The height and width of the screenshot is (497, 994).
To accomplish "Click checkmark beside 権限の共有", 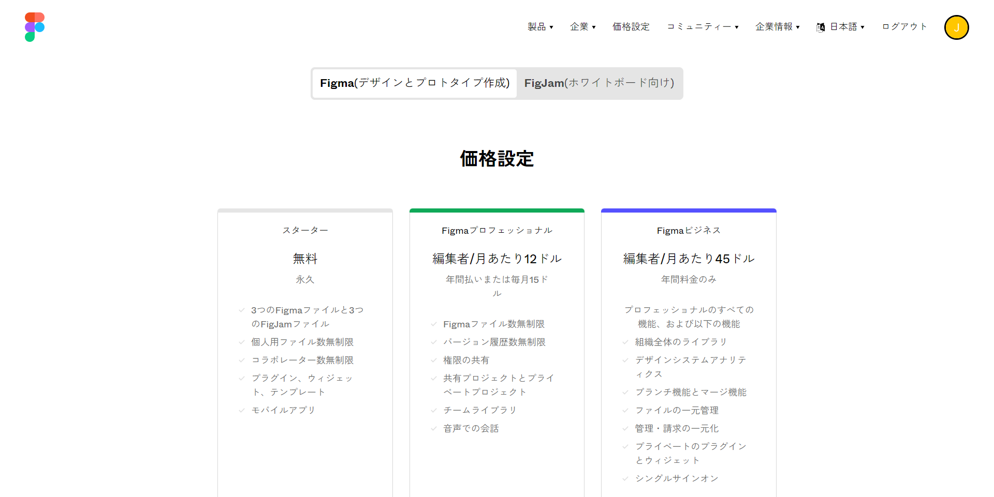I will point(434,360).
